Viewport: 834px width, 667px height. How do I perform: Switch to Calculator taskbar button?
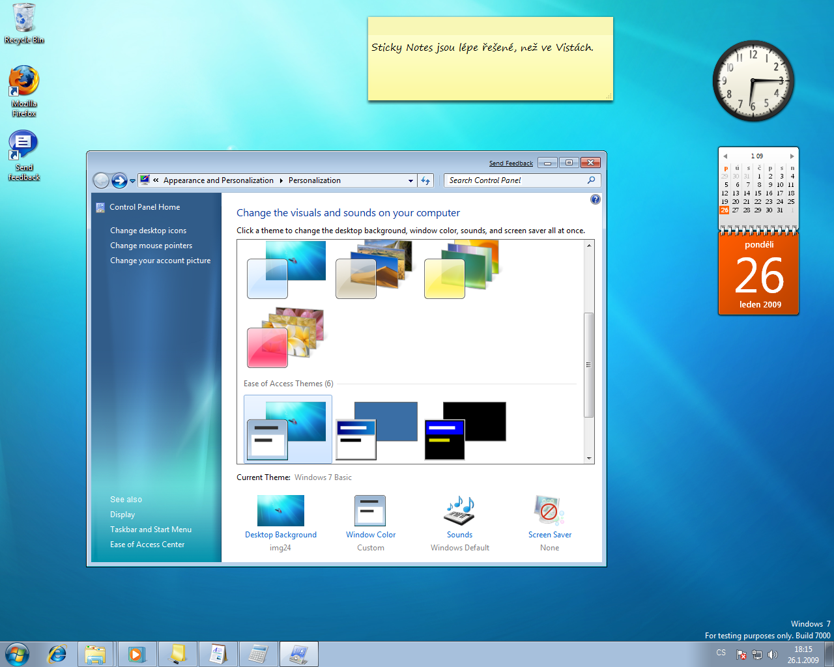pyautogui.click(x=258, y=654)
